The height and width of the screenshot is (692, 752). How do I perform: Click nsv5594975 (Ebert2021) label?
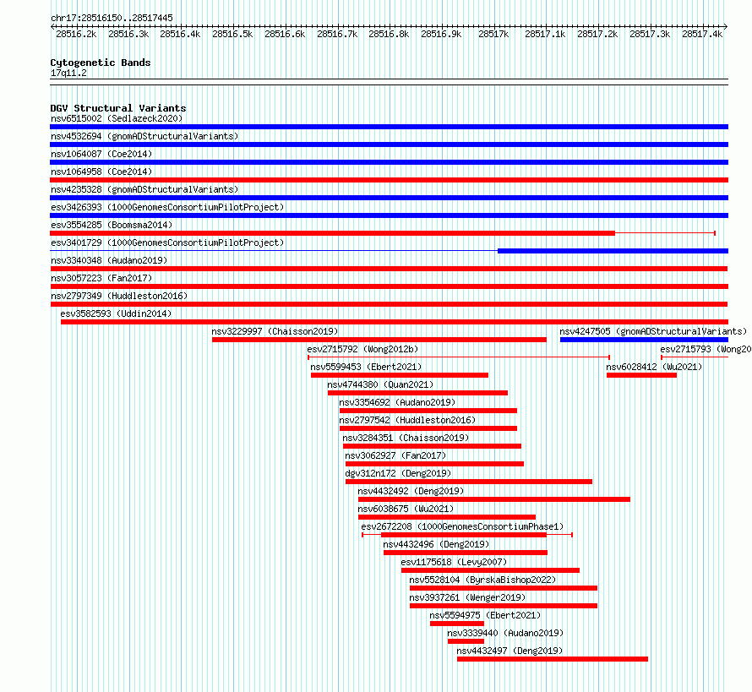click(485, 615)
